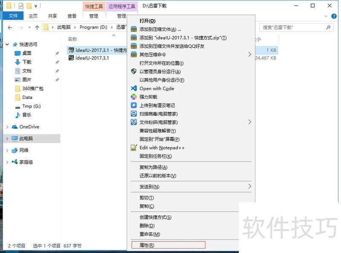Go up one folder level arrow
The image size is (341, 253).
[x=37, y=27]
